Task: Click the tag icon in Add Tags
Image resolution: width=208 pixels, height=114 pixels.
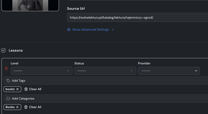Action: (x=8, y=81)
